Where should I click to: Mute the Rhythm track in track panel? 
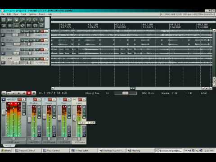42,31
